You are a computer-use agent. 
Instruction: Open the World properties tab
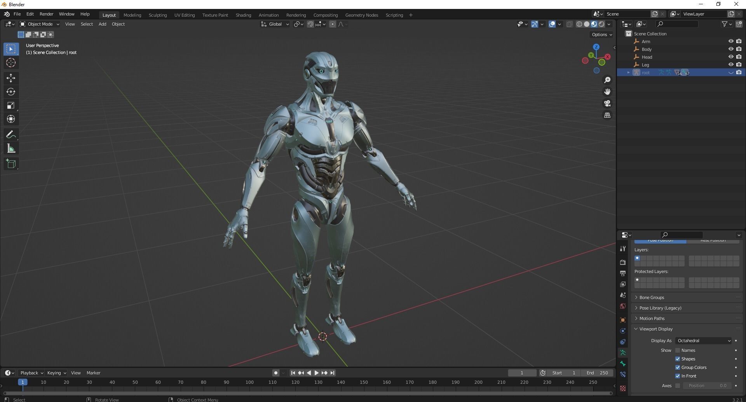click(x=623, y=306)
